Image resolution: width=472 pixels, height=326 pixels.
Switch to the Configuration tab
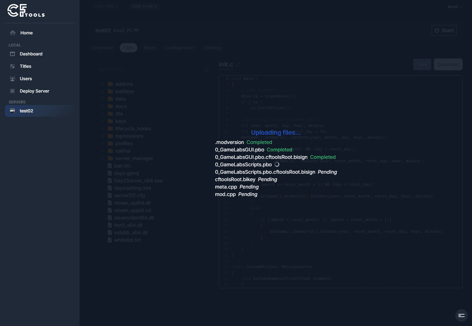coord(180,48)
